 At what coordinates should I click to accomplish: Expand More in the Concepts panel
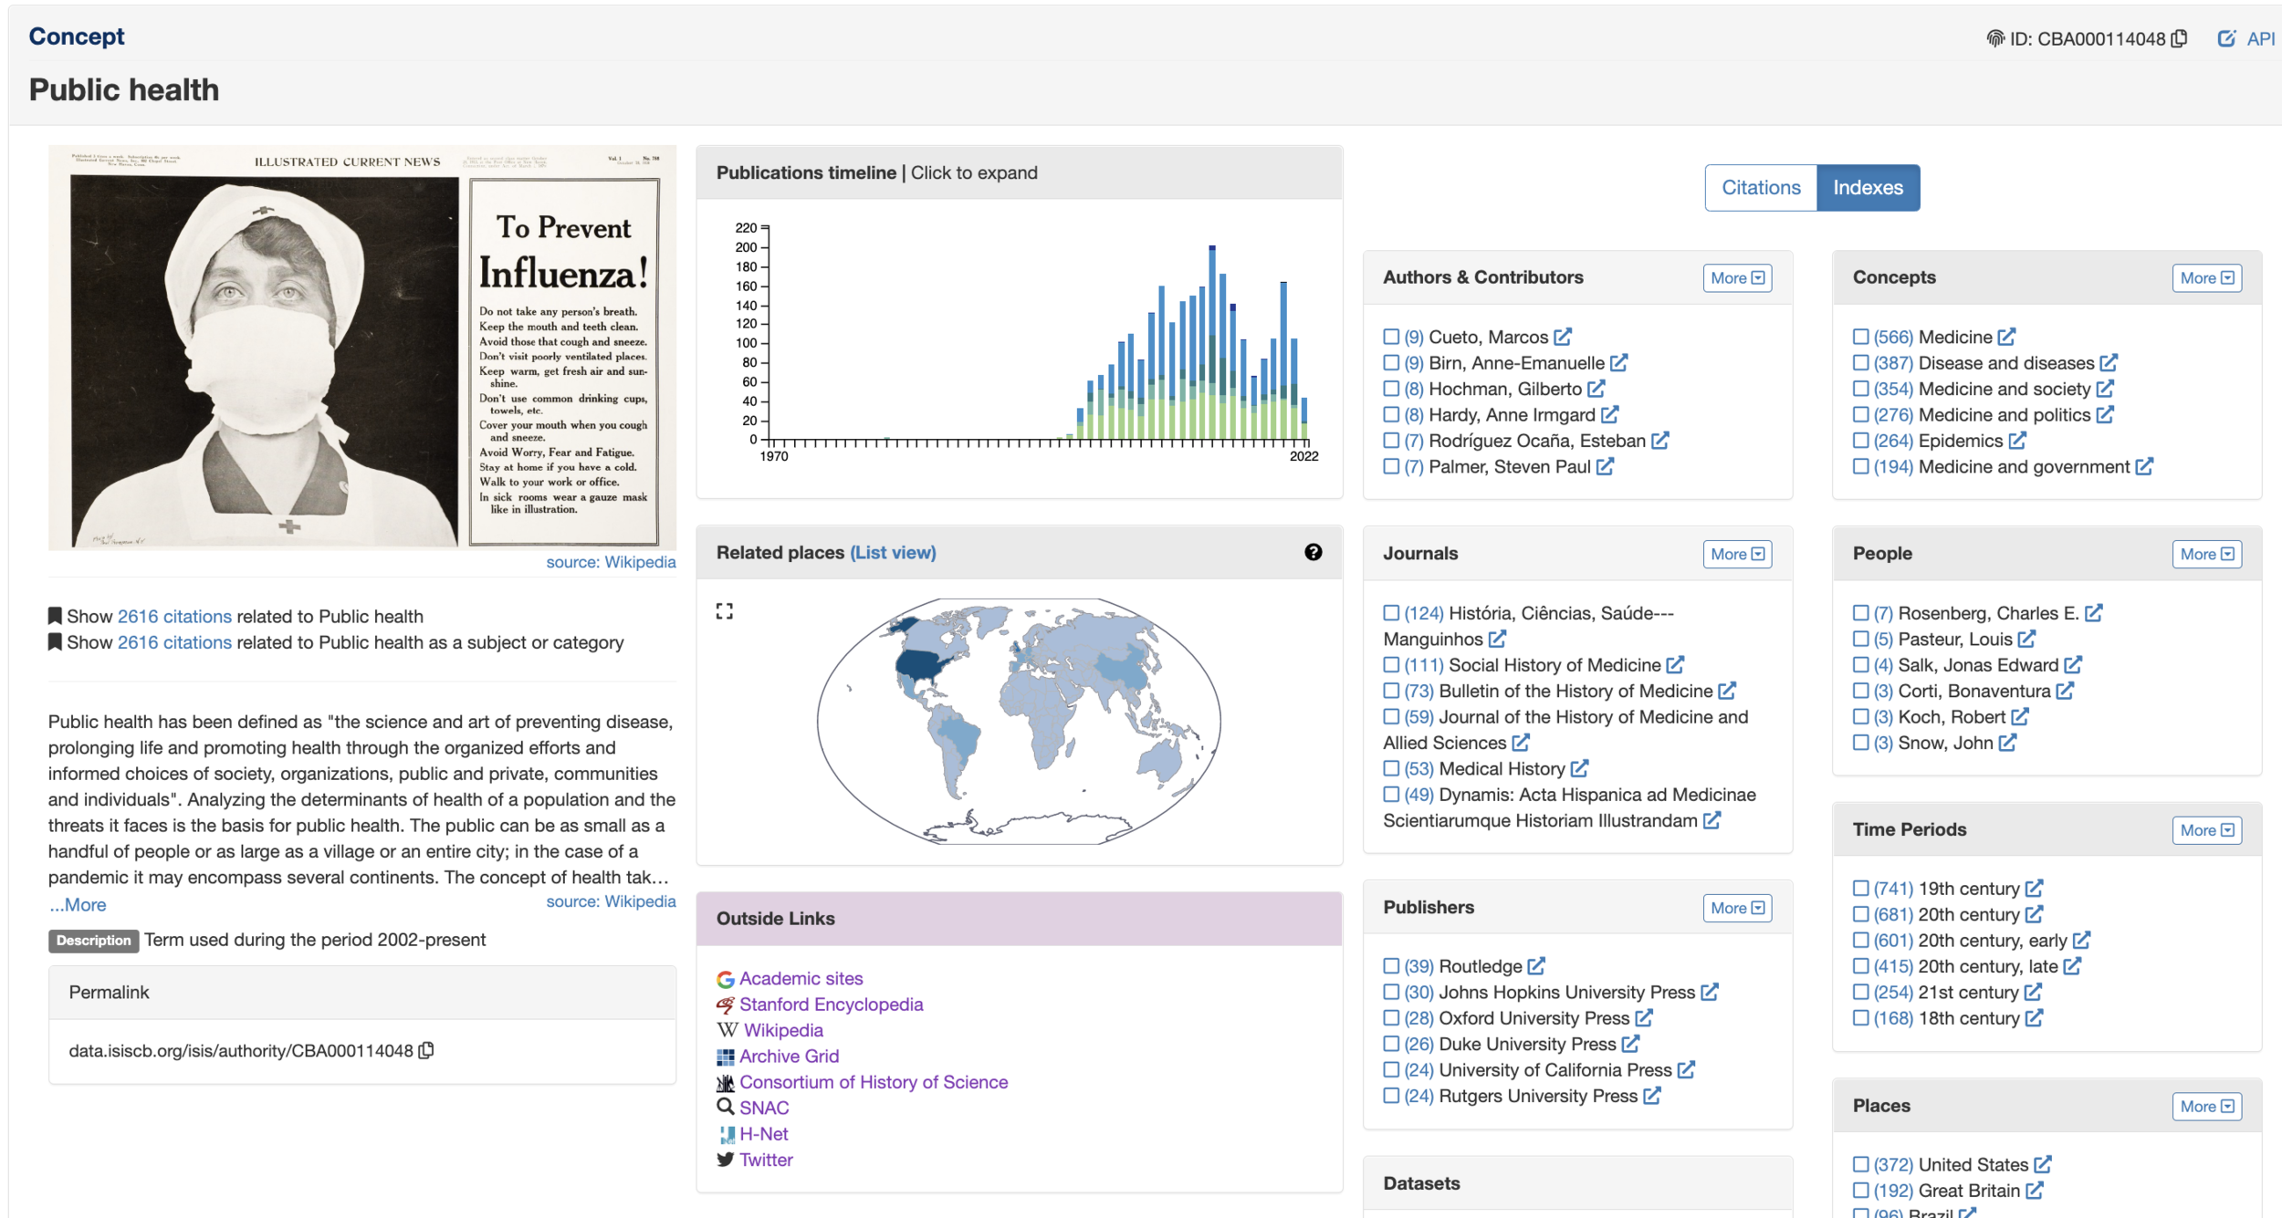[2206, 278]
